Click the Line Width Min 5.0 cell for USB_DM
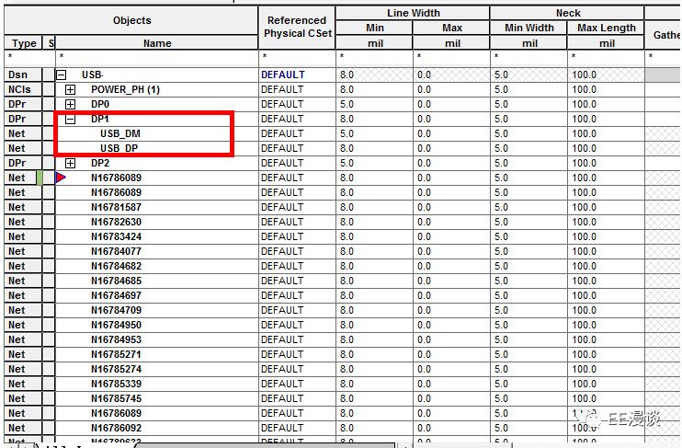 374,133
